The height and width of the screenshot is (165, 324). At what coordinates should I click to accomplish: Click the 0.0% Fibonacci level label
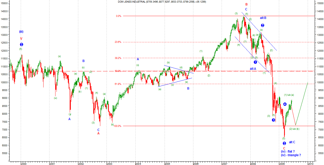(119, 16)
